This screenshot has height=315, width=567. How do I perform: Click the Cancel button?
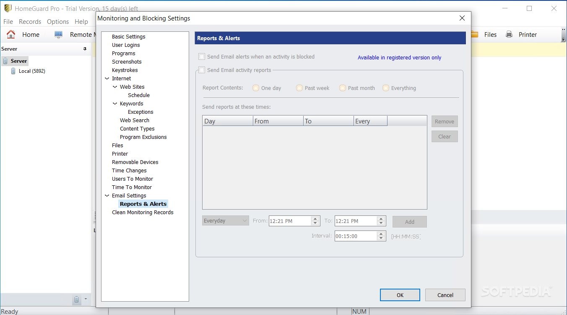(x=445, y=295)
